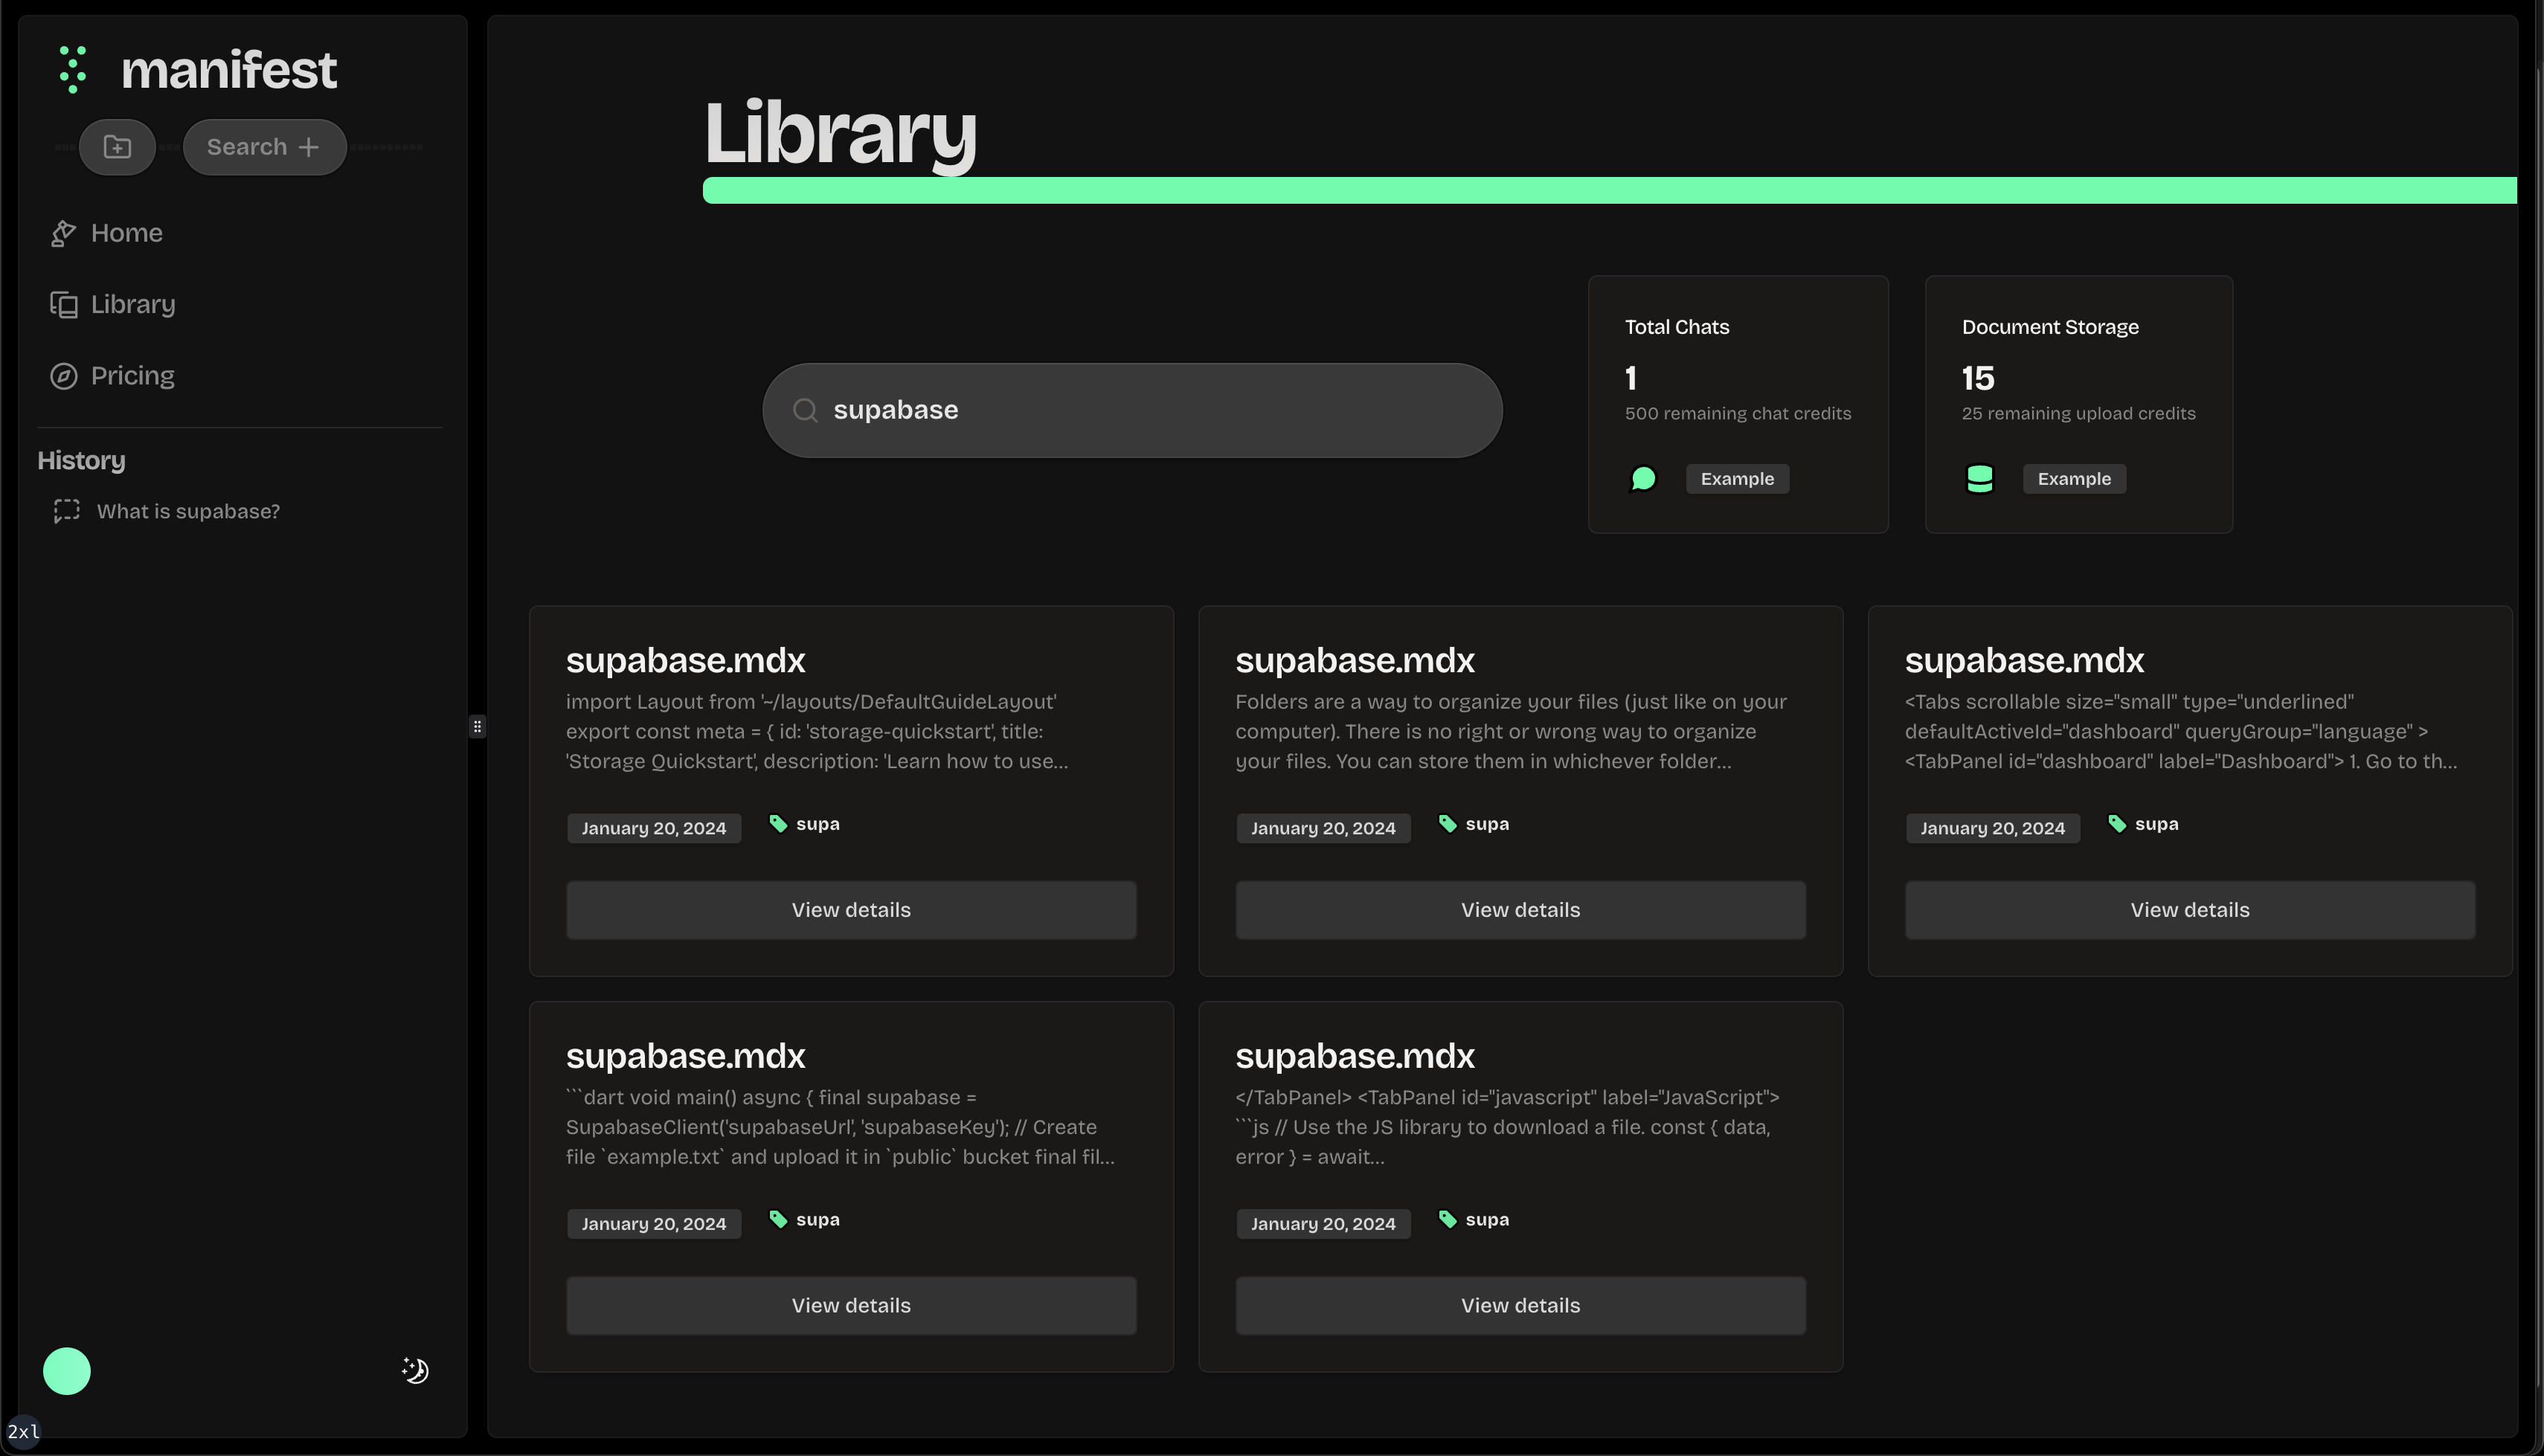The width and height of the screenshot is (2544, 1456).
Task: Click the green user avatar circle
Action: coord(66,1371)
